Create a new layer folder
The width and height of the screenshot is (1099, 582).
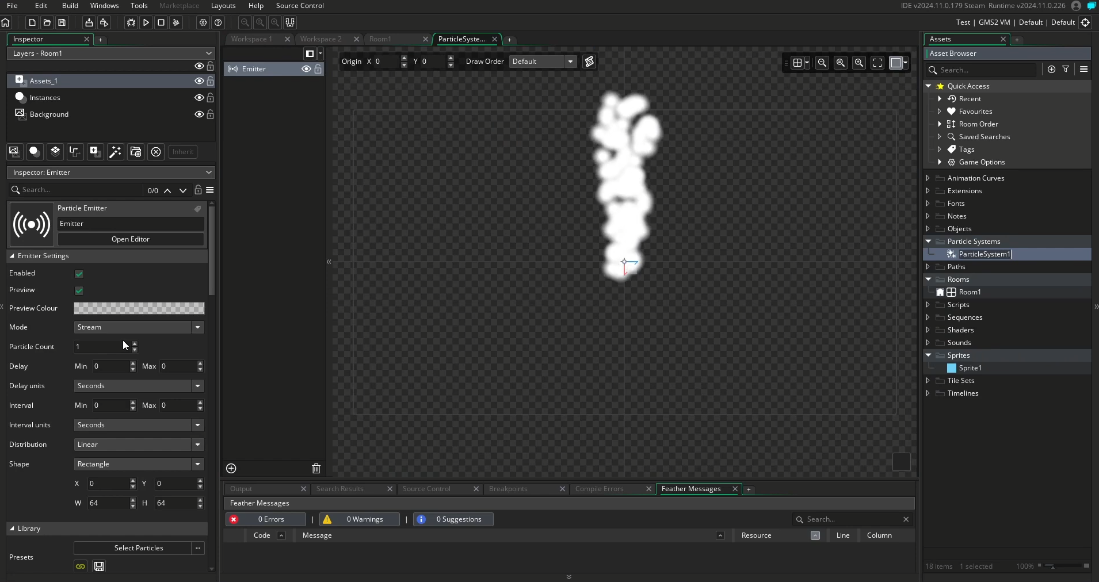[136, 151]
